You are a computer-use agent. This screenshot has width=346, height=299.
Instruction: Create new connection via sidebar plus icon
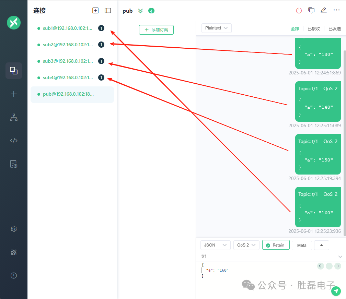pyautogui.click(x=14, y=94)
